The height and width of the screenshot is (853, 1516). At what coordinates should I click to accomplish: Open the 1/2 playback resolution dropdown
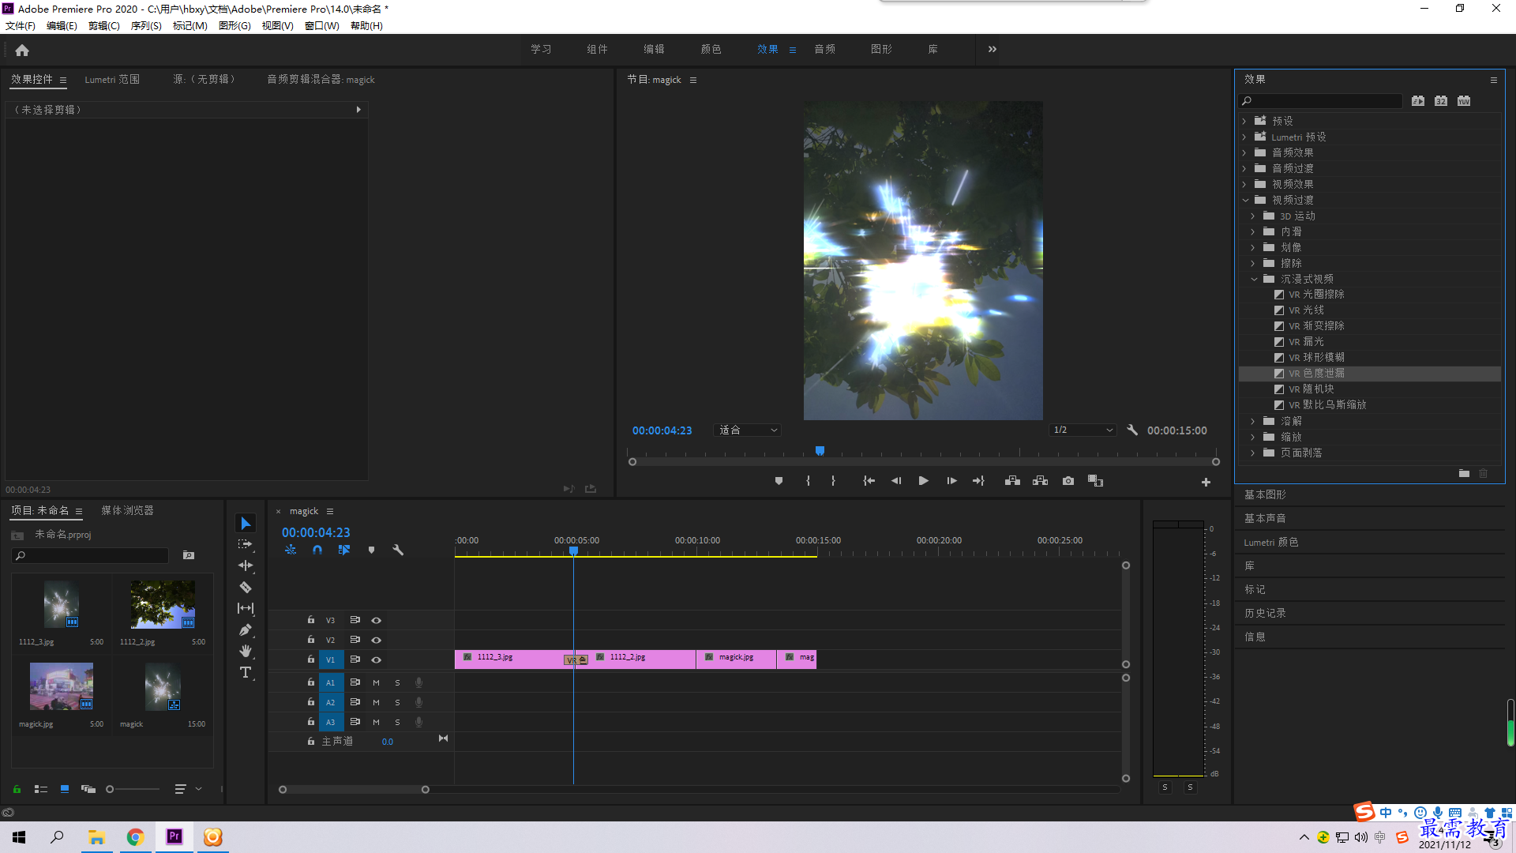pyautogui.click(x=1083, y=430)
